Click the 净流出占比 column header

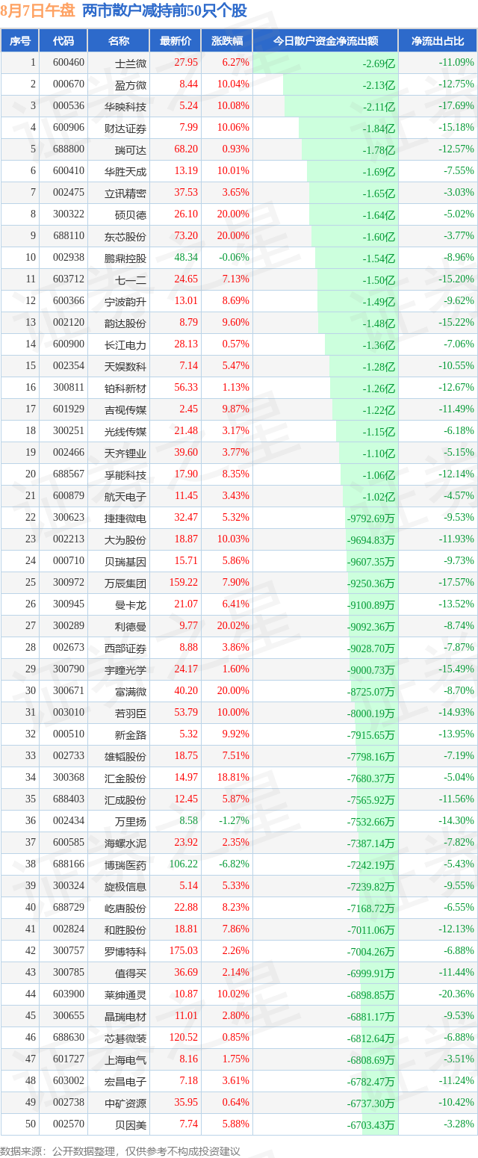[438, 41]
